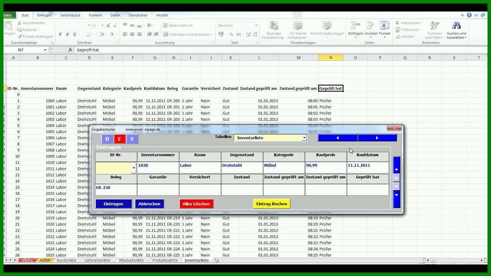The image size is (491, 276).
Task: Click the blue next-record right arrow button
Action: coord(377,138)
